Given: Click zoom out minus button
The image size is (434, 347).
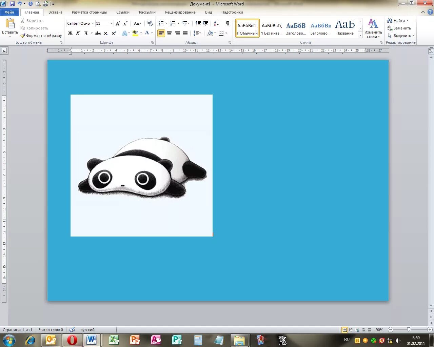Looking at the screenshot, I should 391,330.
